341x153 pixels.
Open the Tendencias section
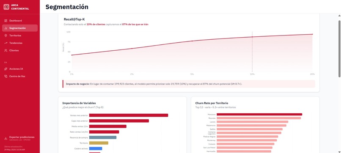[20, 43]
